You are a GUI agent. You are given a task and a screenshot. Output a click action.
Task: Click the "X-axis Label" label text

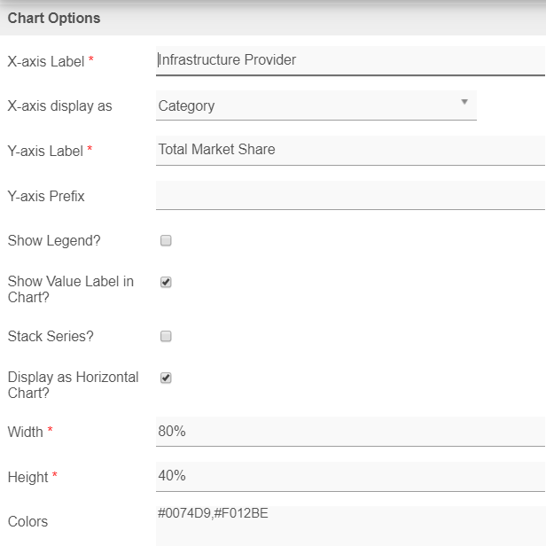(46, 62)
